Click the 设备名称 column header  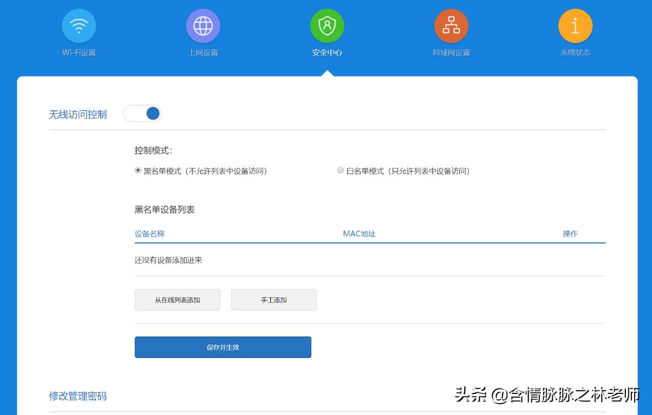coord(148,233)
